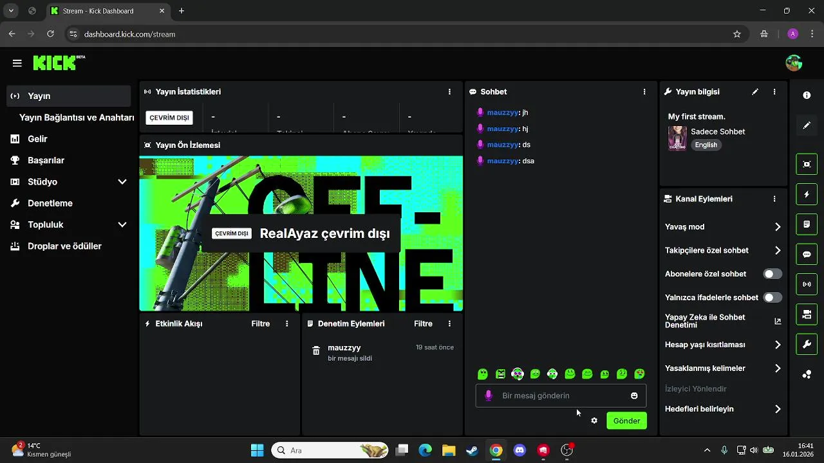The height and width of the screenshot is (463, 824).
Task: Click the Bir mesaj gönderin field
Action: tap(561, 395)
